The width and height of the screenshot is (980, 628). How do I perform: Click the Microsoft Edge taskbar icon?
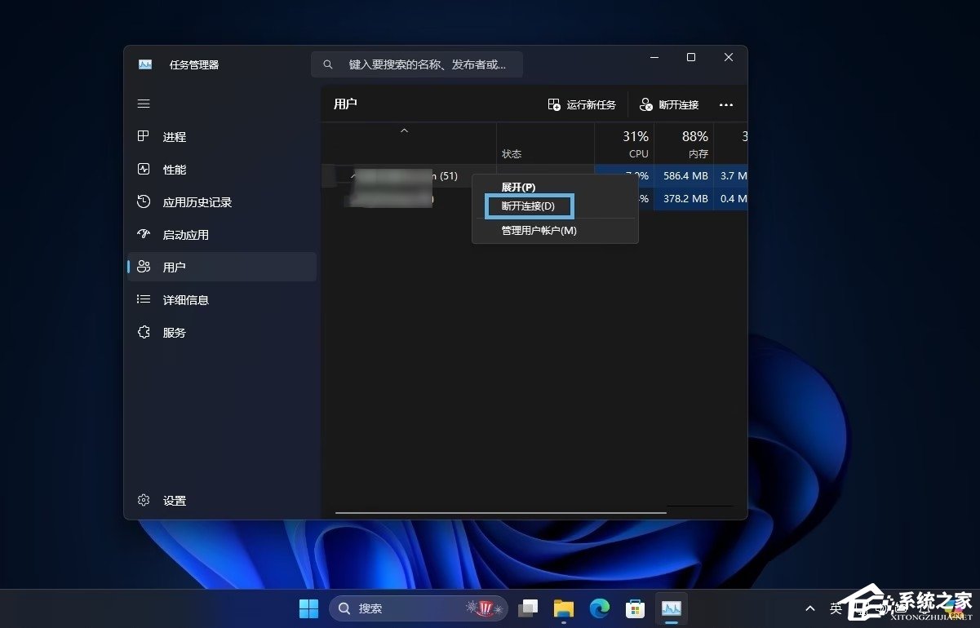pos(600,608)
